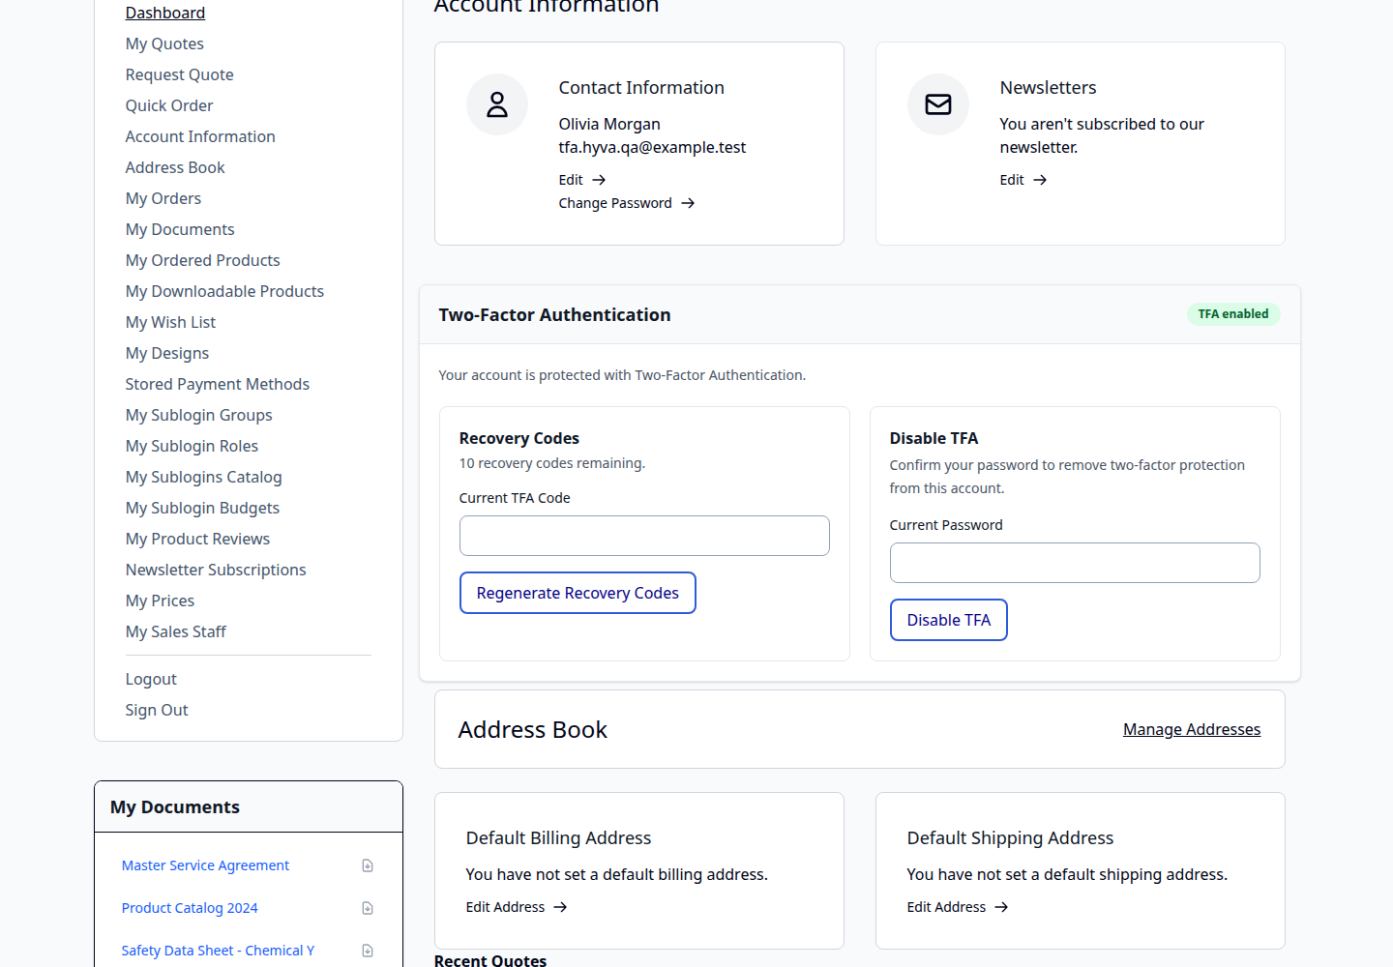Focus the Current TFA Code field
Image resolution: width=1393 pixels, height=967 pixels.
coord(644,536)
